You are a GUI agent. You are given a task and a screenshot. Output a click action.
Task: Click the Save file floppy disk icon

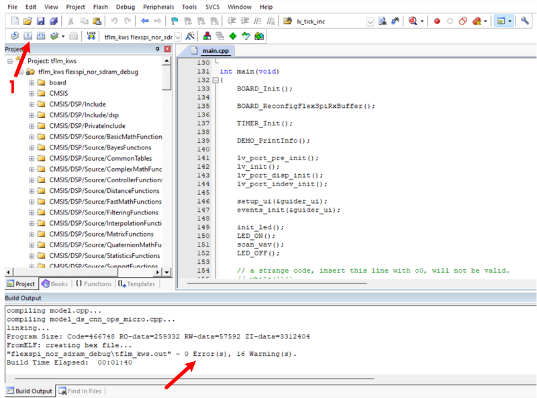tap(40, 21)
